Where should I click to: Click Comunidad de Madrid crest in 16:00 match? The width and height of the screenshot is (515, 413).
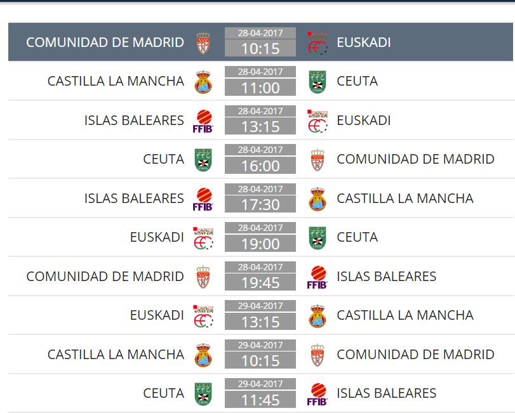(318, 160)
